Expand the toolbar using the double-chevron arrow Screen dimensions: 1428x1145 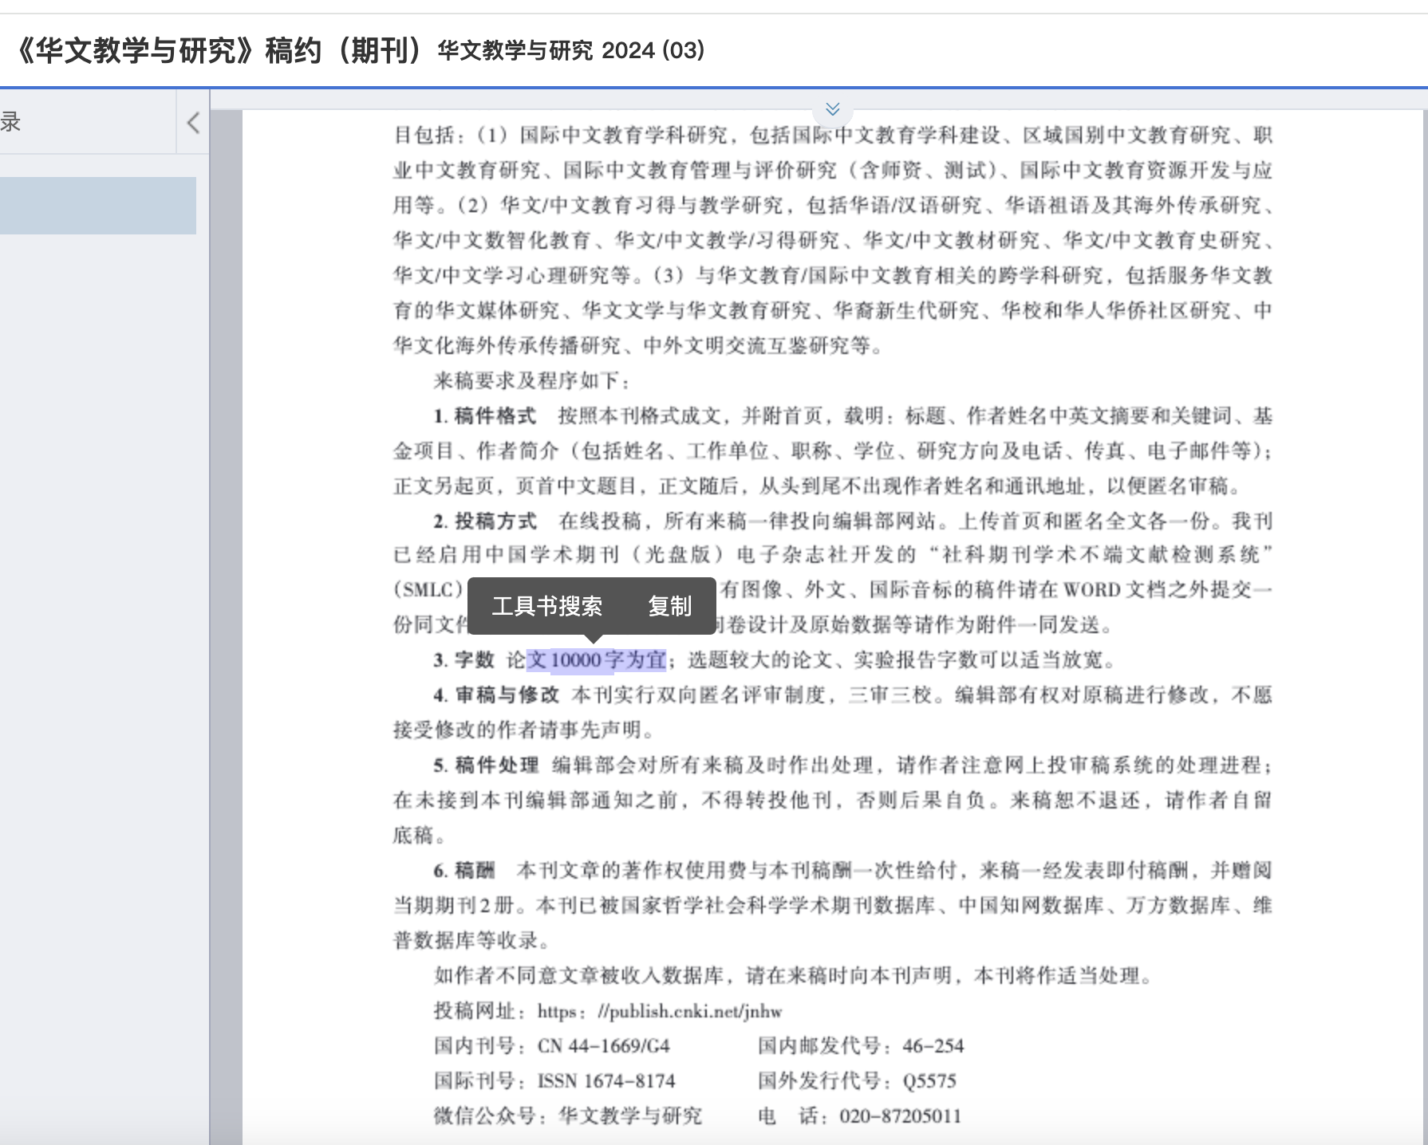click(x=832, y=109)
